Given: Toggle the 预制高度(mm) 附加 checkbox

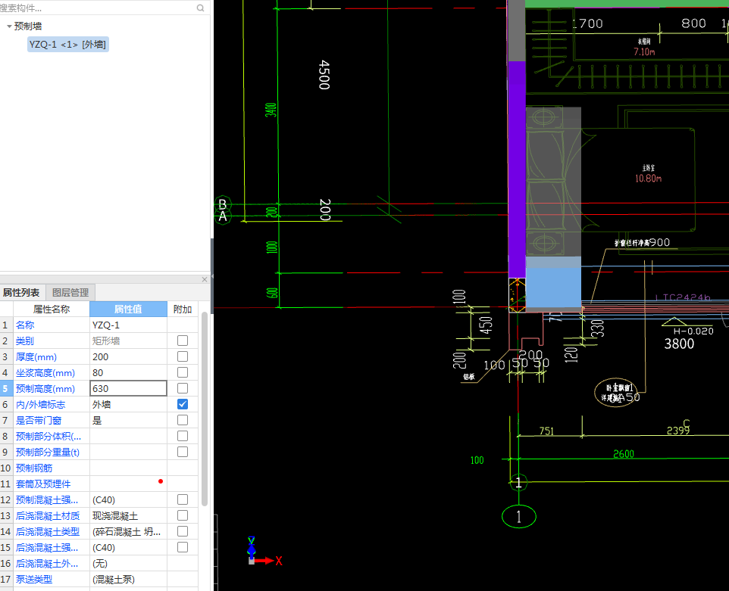Looking at the screenshot, I should [x=183, y=388].
